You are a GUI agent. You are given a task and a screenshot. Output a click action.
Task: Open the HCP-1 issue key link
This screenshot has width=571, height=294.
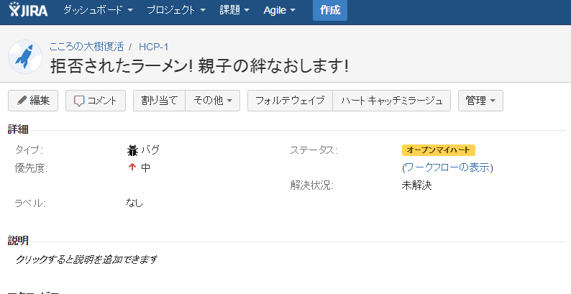point(153,47)
